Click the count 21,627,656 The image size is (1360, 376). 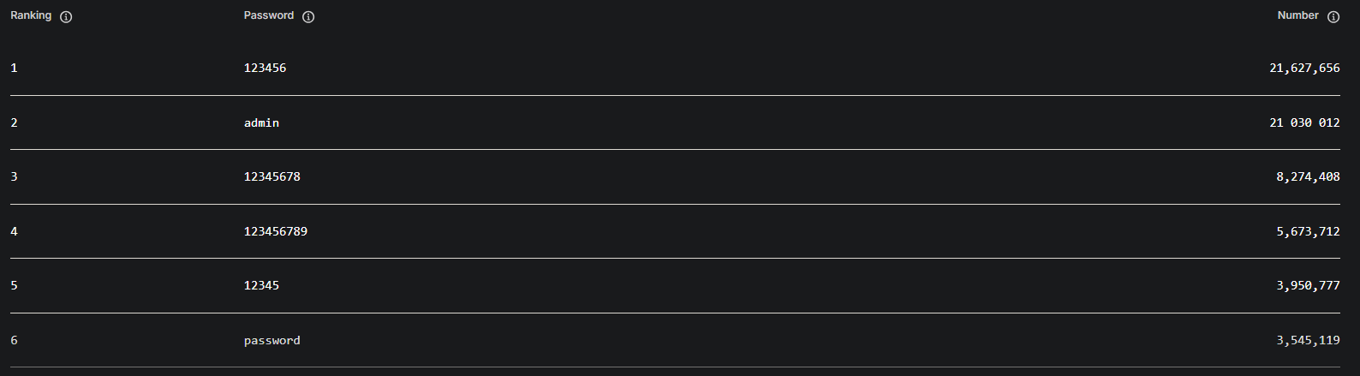(1304, 68)
